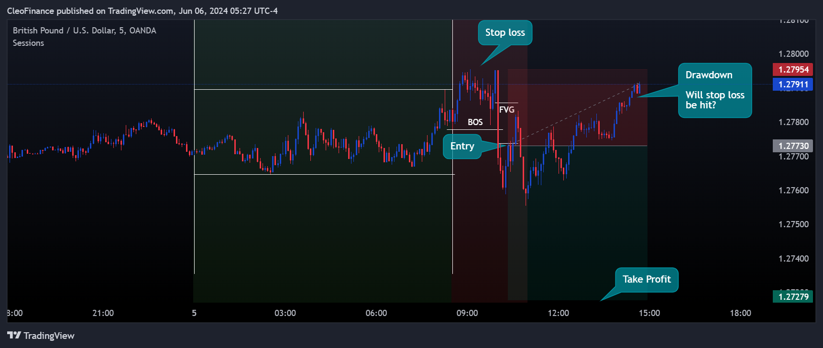This screenshot has width=823, height=348.
Task: Click the 'TradingView' wordmark text at bottom
Action: [x=49, y=336]
